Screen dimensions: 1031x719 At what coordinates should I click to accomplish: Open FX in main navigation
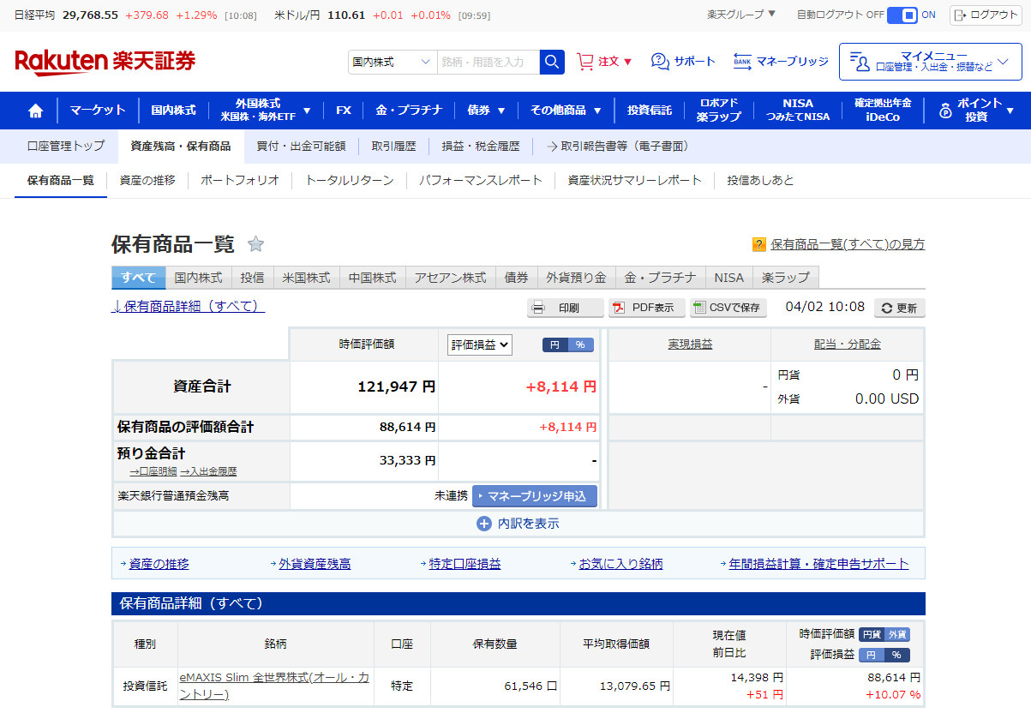[344, 111]
